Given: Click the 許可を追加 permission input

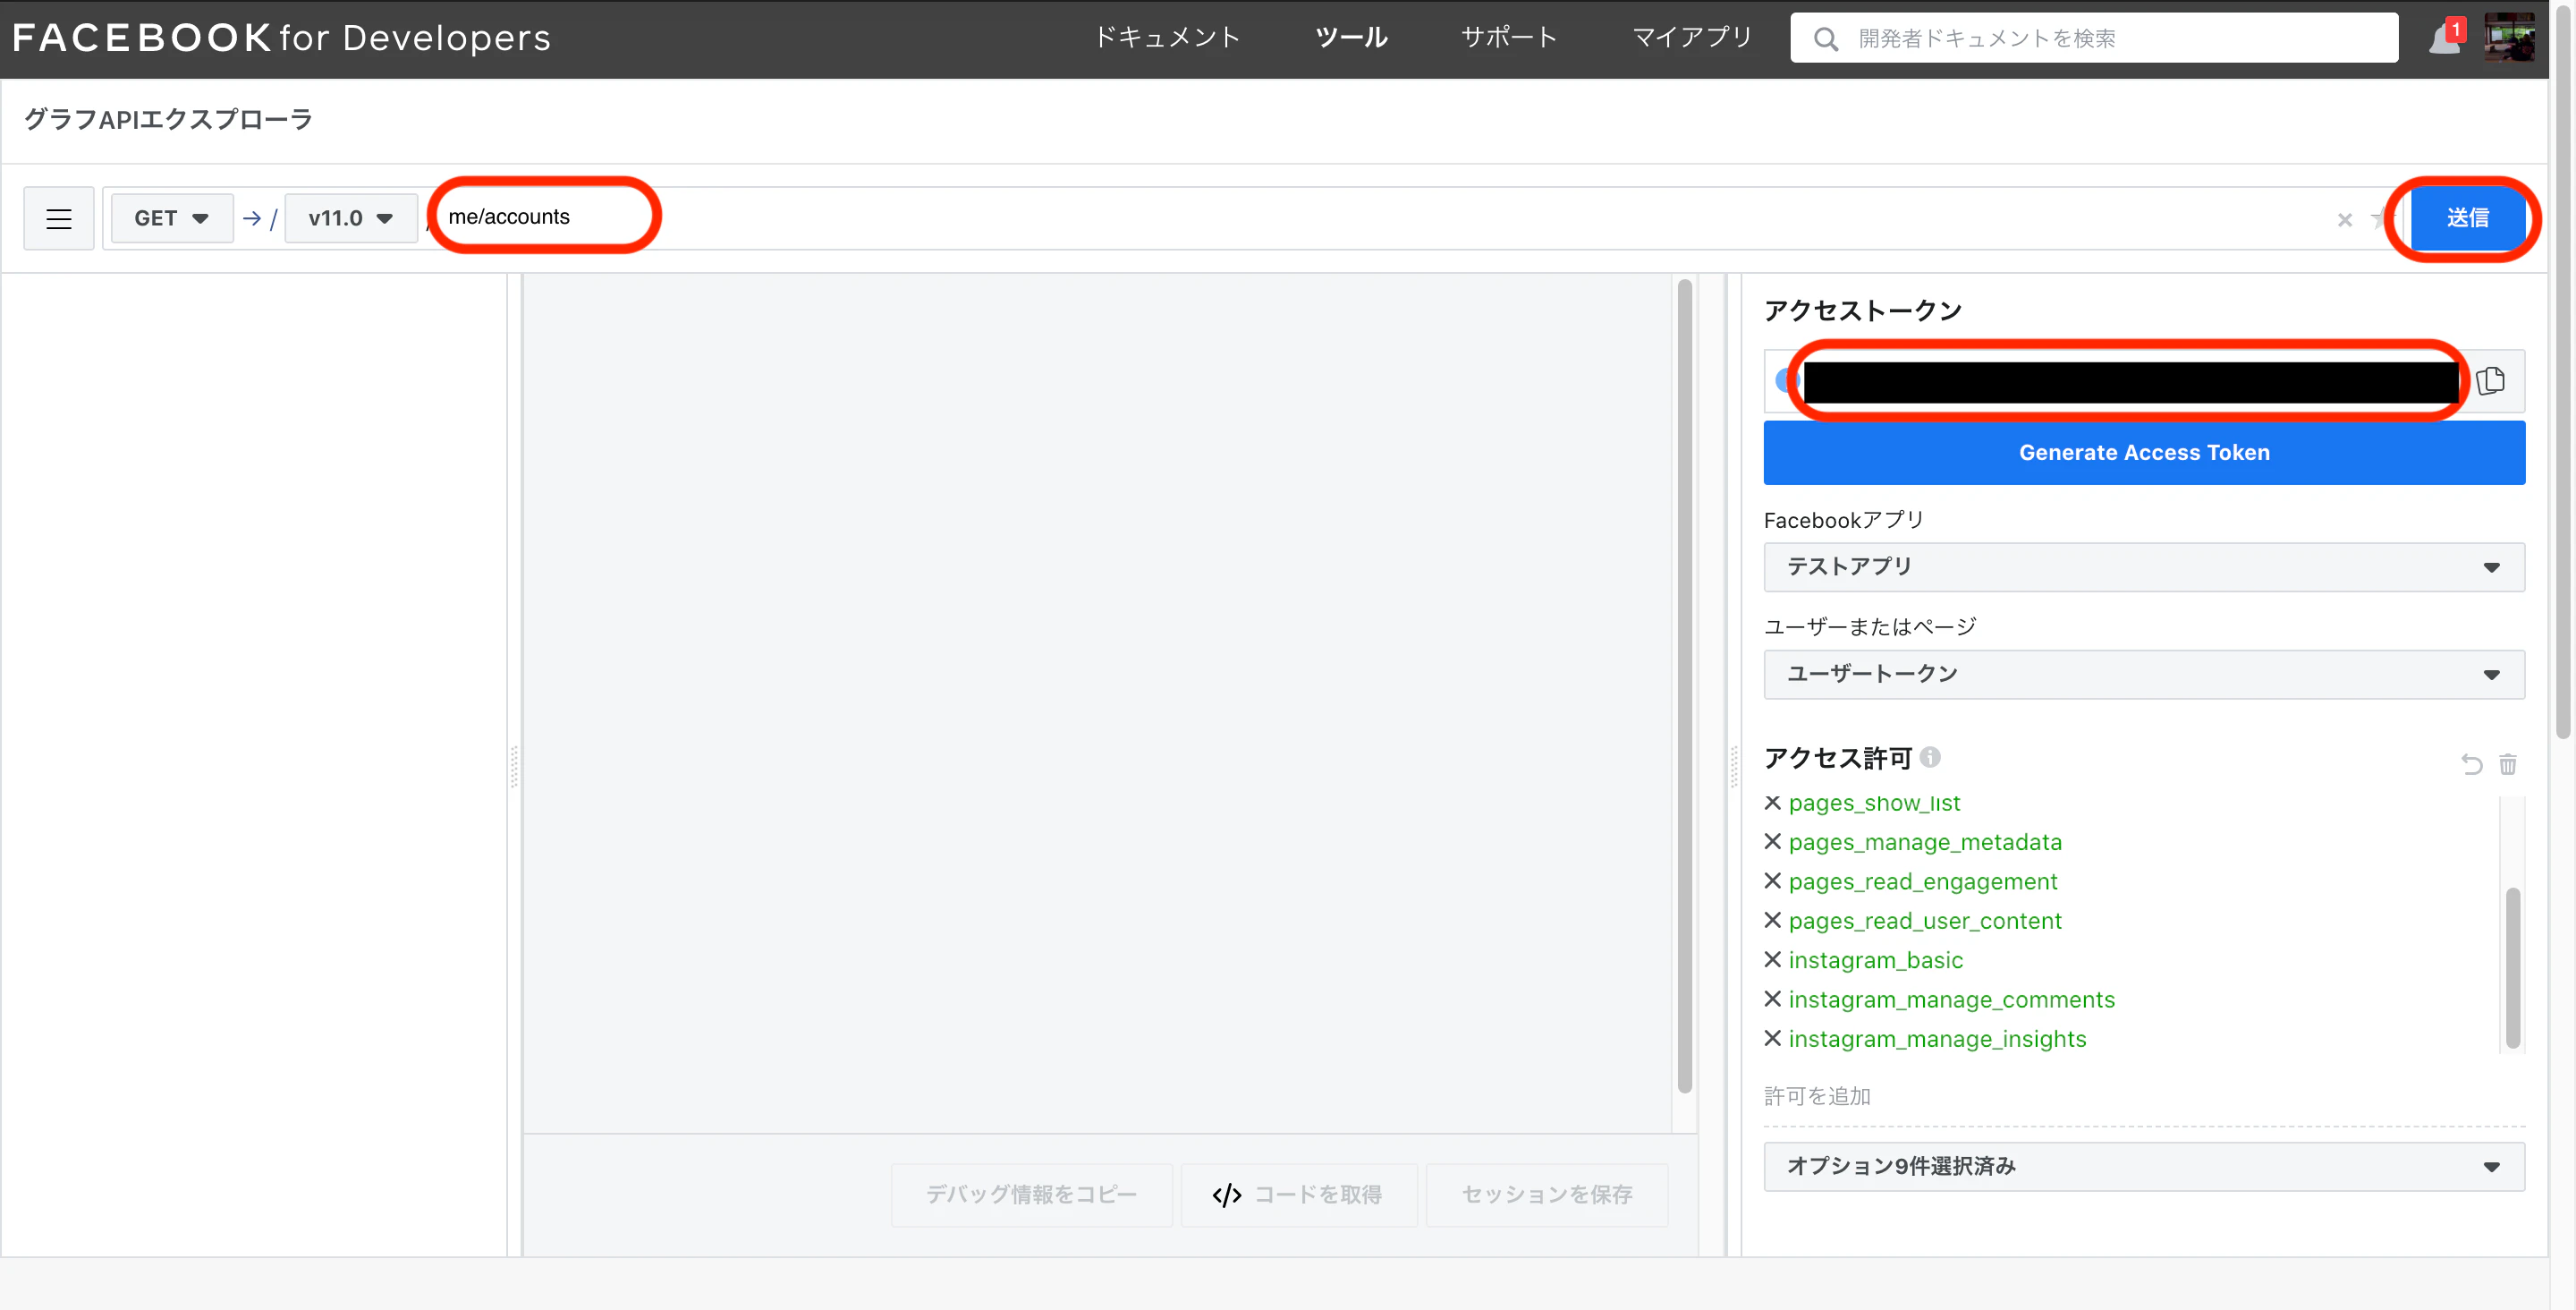Looking at the screenshot, I should [x=2144, y=1097].
